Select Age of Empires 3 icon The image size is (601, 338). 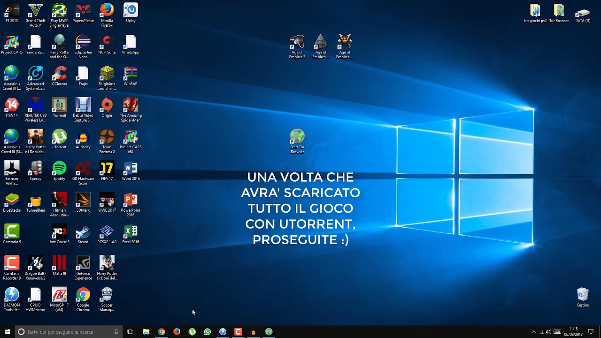tap(297, 47)
